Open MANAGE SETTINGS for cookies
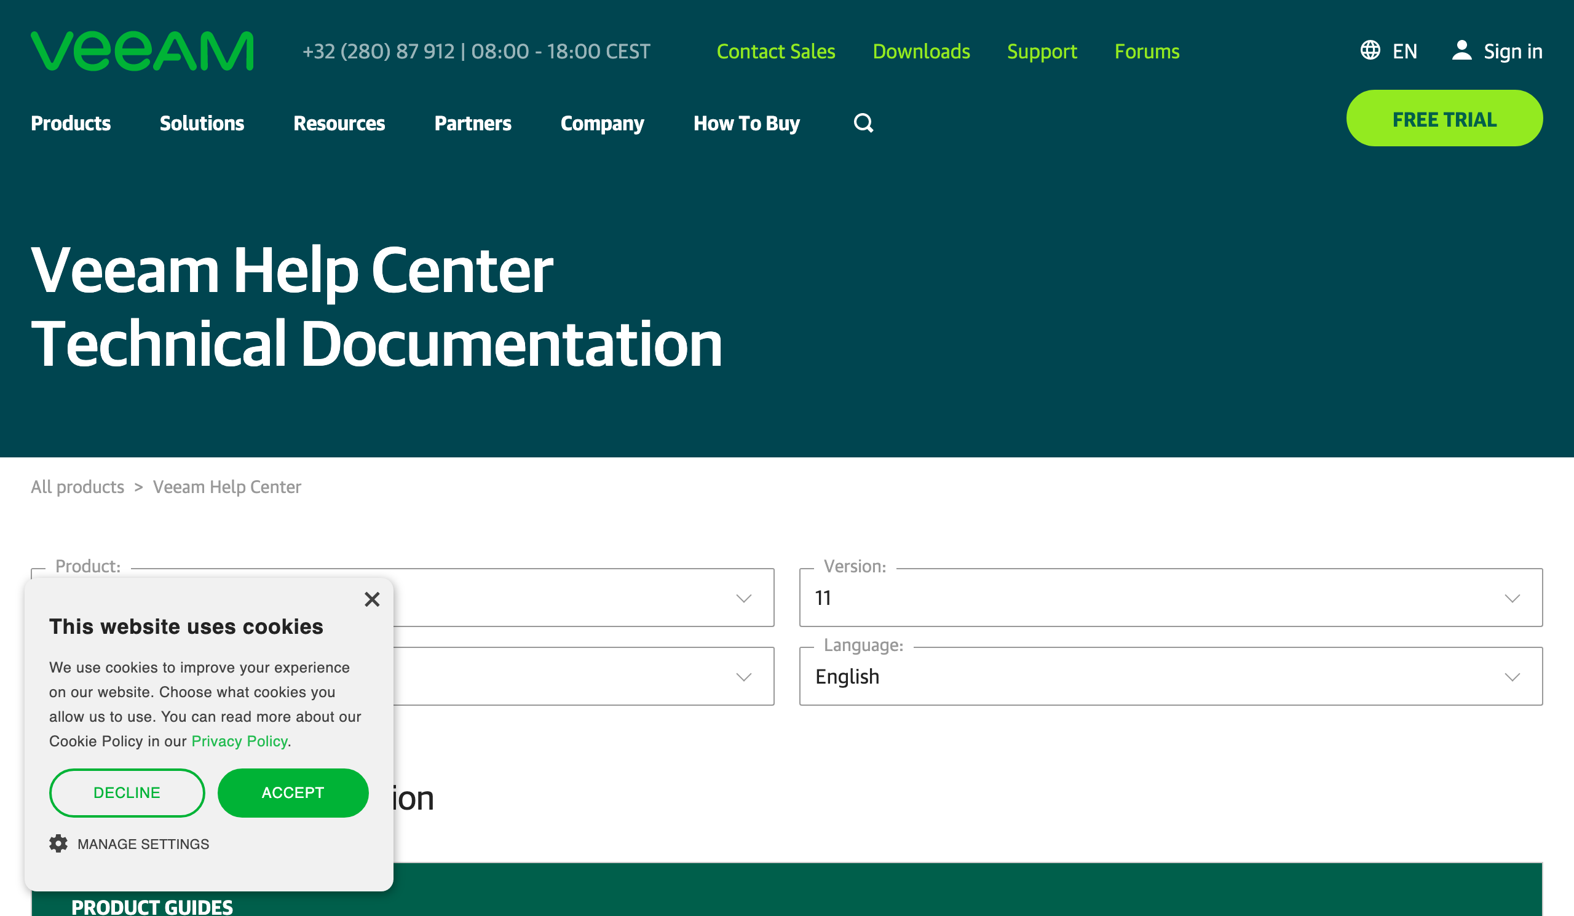The width and height of the screenshot is (1574, 916). tap(143, 844)
